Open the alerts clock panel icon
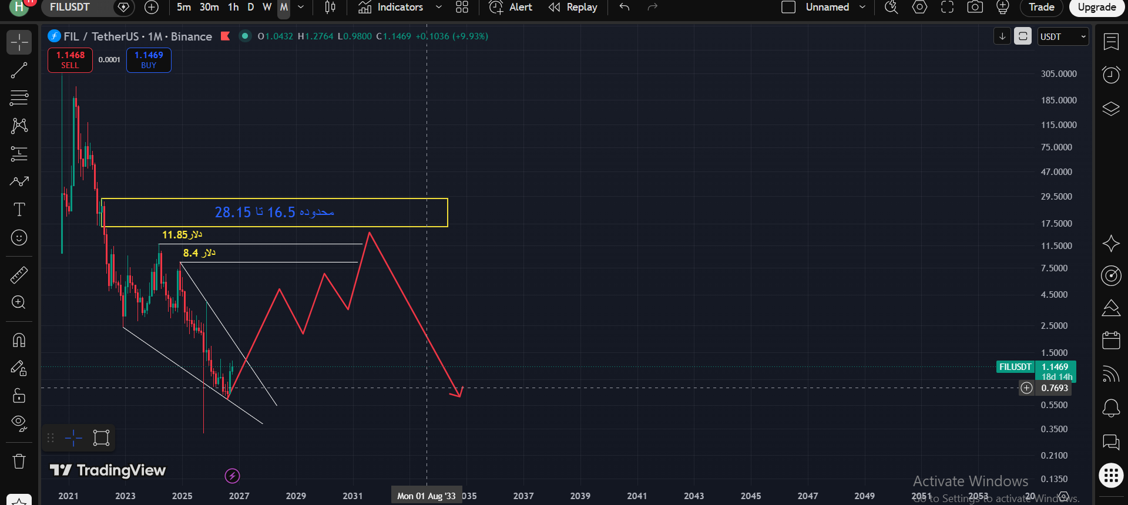The image size is (1128, 505). [x=1110, y=75]
